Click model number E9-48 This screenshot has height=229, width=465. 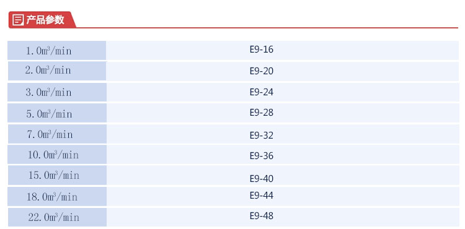[261, 215]
